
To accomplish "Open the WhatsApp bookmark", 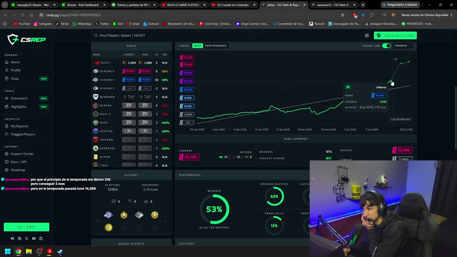I will click(81, 24).
